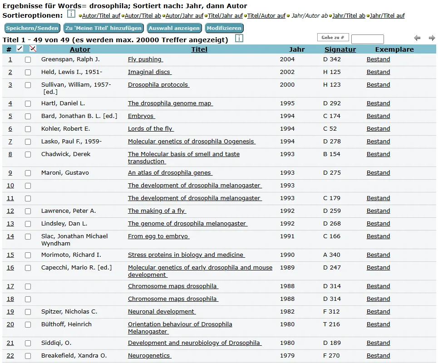Deselect all titles with the red X icon
The height and width of the screenshot is (363, 438).
click(x=33, y=49)
